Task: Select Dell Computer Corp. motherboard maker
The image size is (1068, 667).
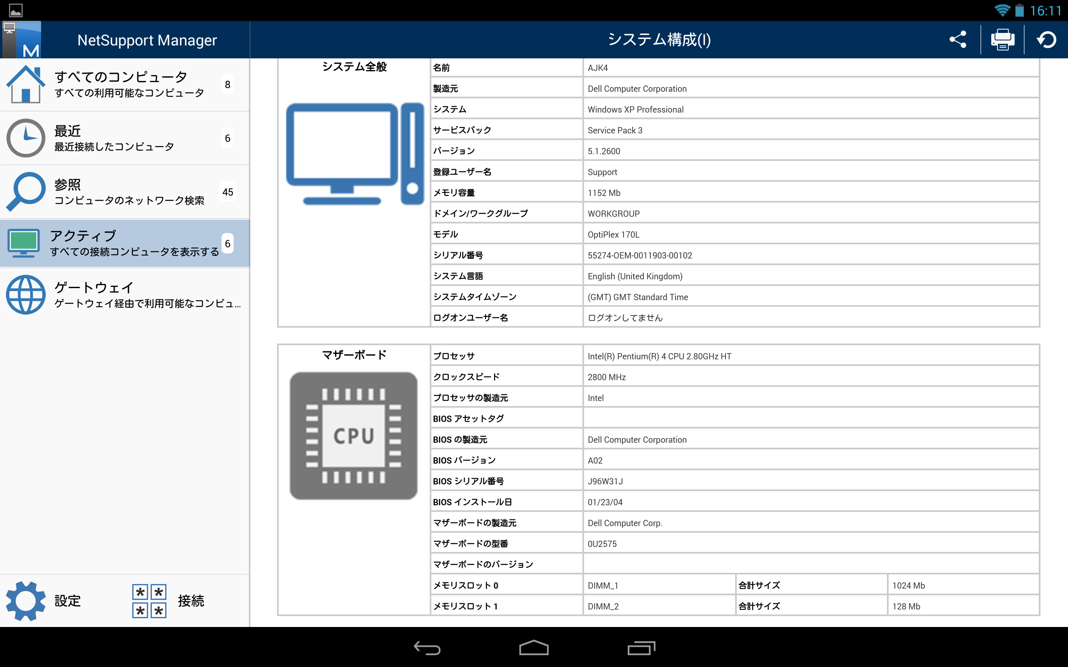Action: (625, 523)
